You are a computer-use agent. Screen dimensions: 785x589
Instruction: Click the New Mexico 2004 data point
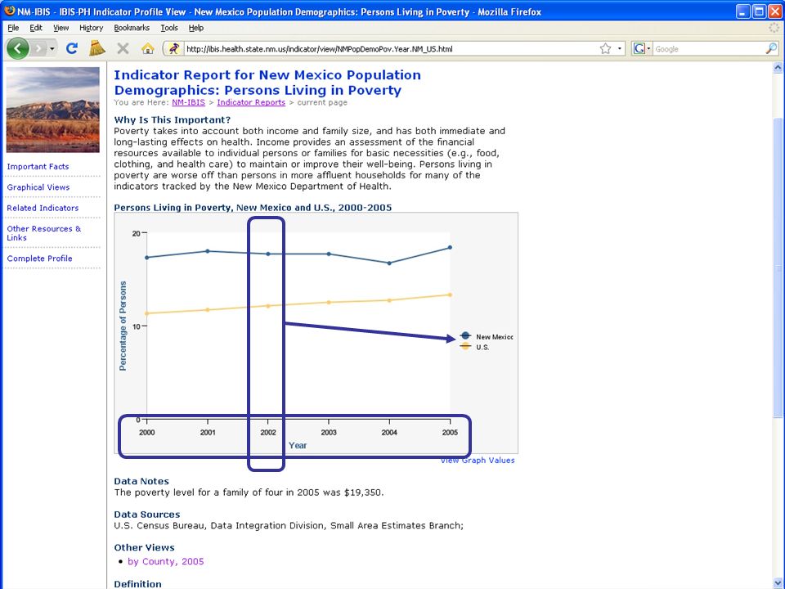[389, 263]
